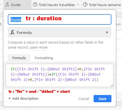Open the Formula field type dropdown
The image size is (122, 110).
(60, 32)
